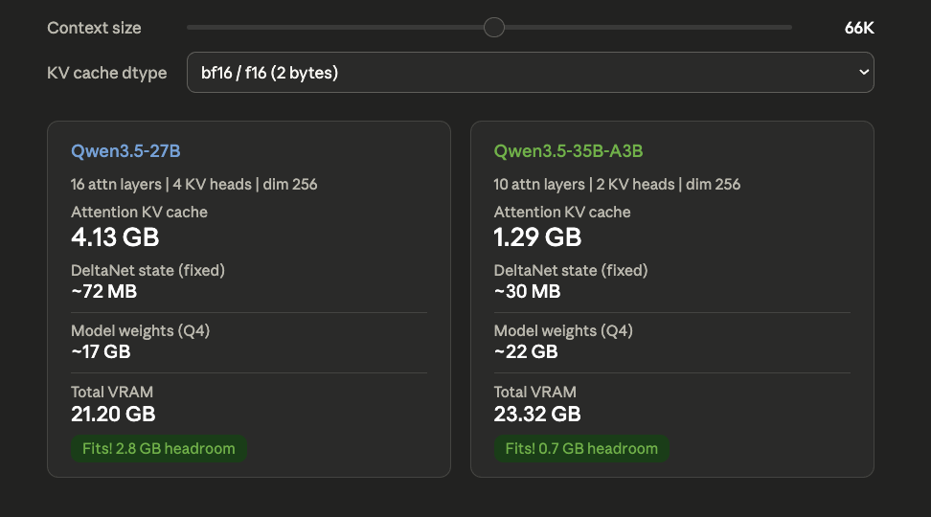
Task: Click the ~22 GB model weights value
Action: point(525,351)
